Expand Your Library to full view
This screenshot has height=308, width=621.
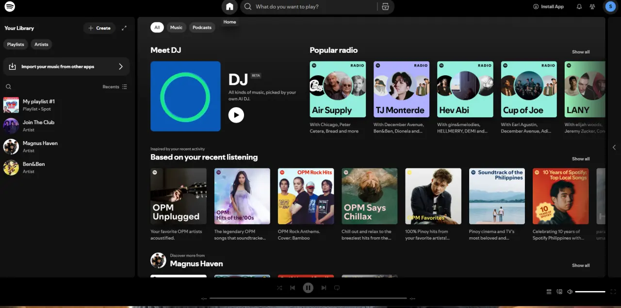[x=124, y=28]
